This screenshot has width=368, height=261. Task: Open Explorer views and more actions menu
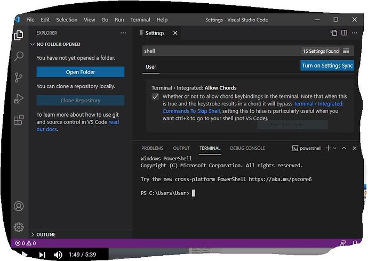coord(123,33)
